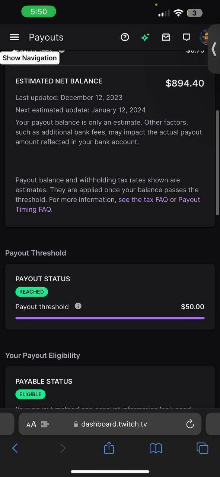The height and width of the screenshot is (477, 220).
Task: Click the page scrollbar on right edge
Action: tap(217, 162)
